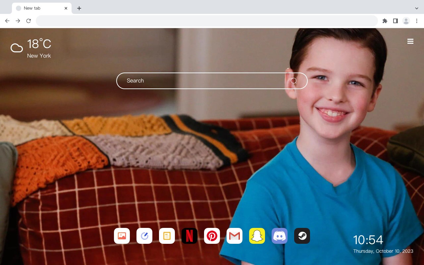Open the Extensions puzzle icon
This screenshot has height=265, width=424.
pos(385,21)
